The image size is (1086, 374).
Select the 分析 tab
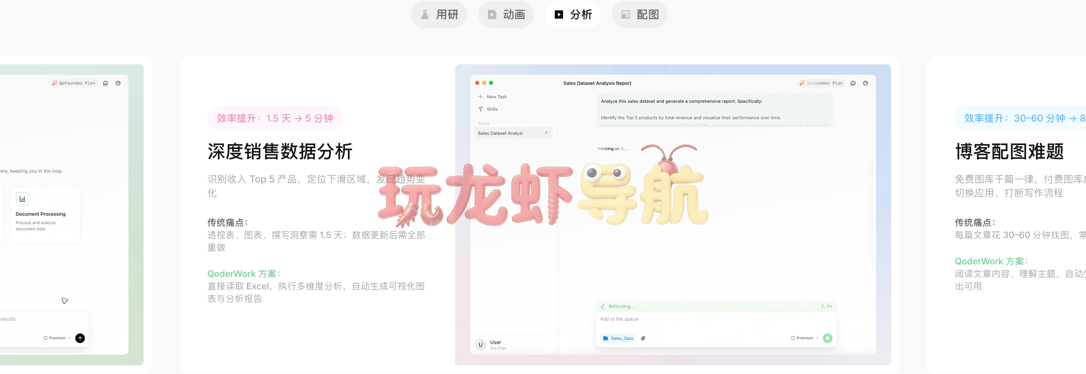click(x=572, y=15)
